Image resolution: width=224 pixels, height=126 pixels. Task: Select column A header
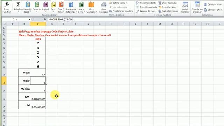(12, 24)
